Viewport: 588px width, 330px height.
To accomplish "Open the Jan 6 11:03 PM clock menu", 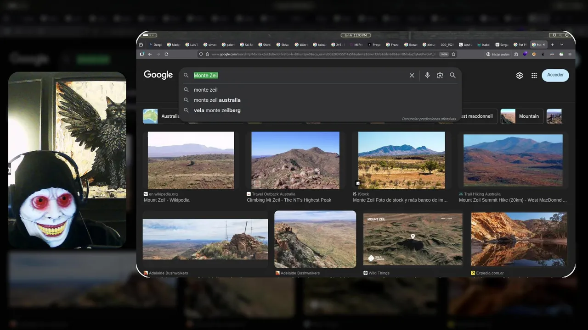I will tap(356, 35).
